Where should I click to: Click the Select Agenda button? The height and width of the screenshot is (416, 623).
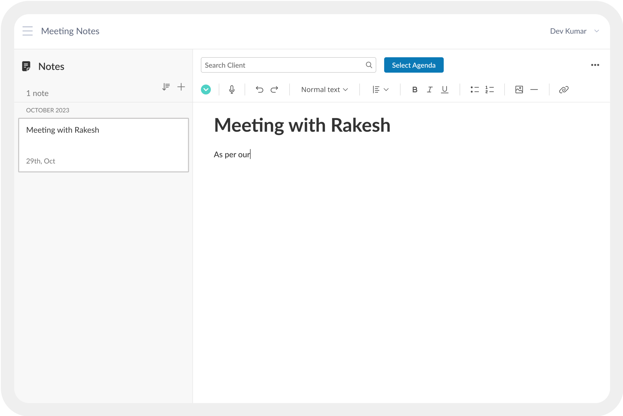[413, 65]
